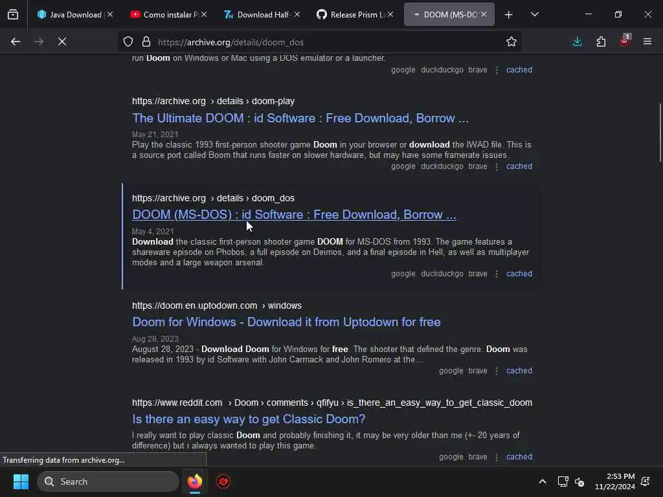Open notifications bell icon
Image resolution: width=663 pixels, height=497 pixels.
(x=646, y=481)
